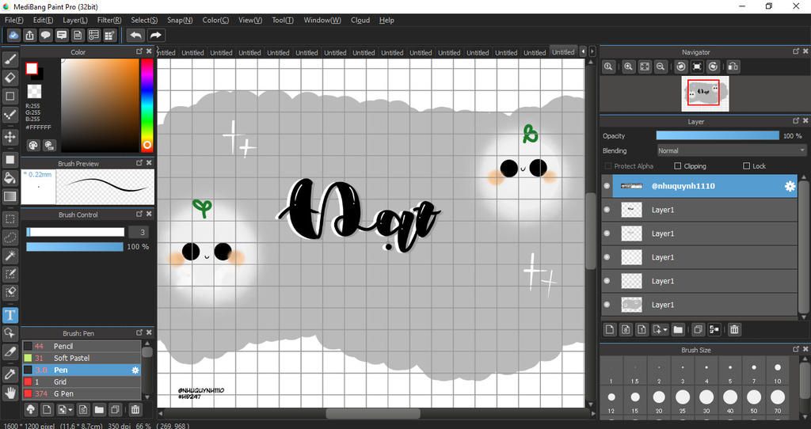Hide the @nhuquynh1110 layer
The height and width of the screenshot is (429, 811).
(x=607, y=186)
